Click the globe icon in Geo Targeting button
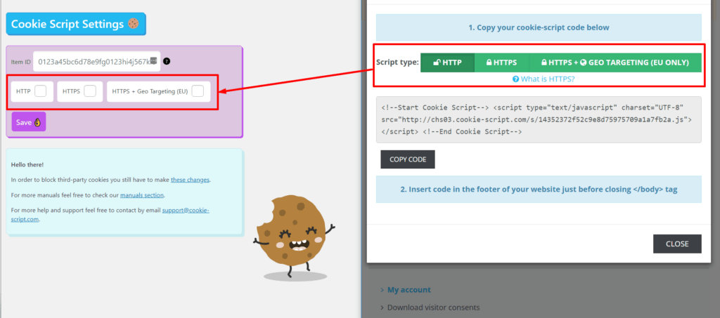 (584, 62)
